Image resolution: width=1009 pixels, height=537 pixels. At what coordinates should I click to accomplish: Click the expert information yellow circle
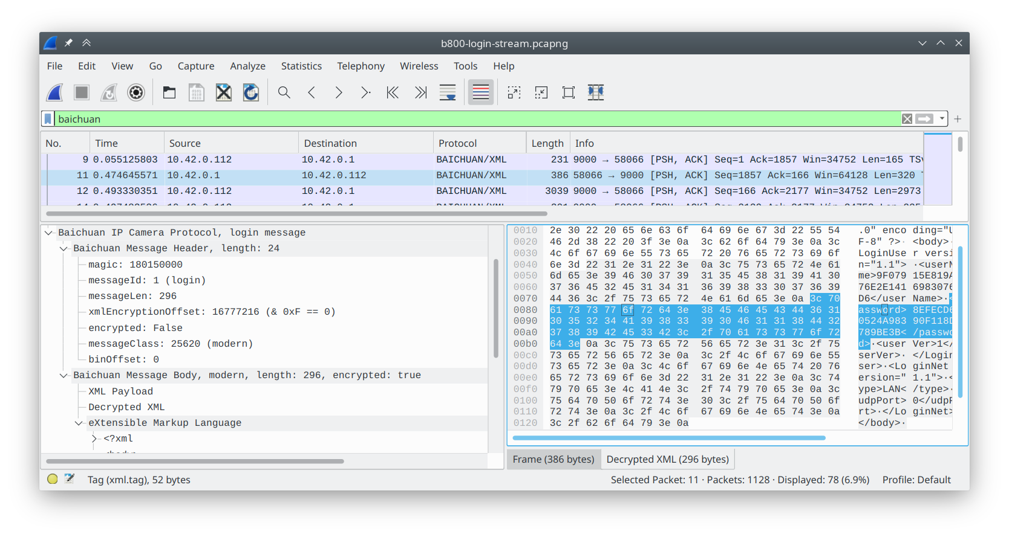[x=53, y=479]
